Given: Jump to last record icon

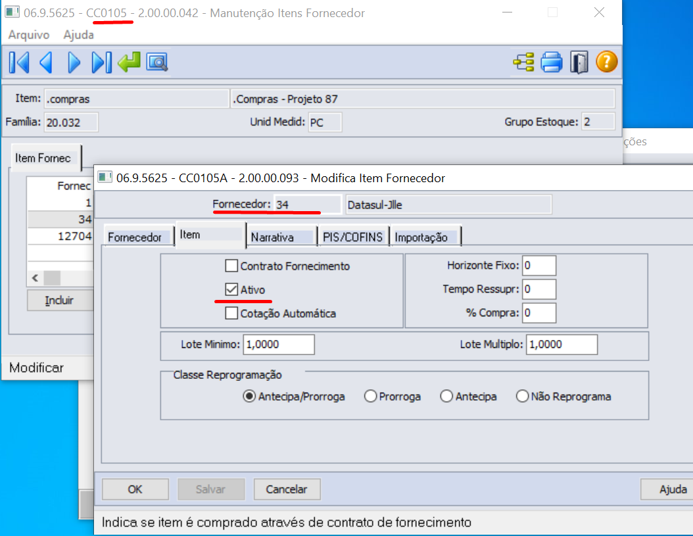Looking at the screenshot, I should pyautogui.click(x=101, y=62).
